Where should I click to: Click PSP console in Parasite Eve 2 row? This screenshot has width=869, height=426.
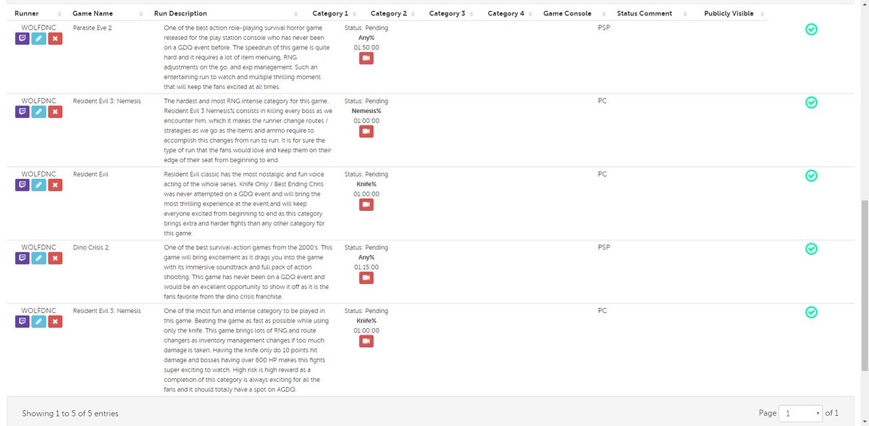(604, 28)
